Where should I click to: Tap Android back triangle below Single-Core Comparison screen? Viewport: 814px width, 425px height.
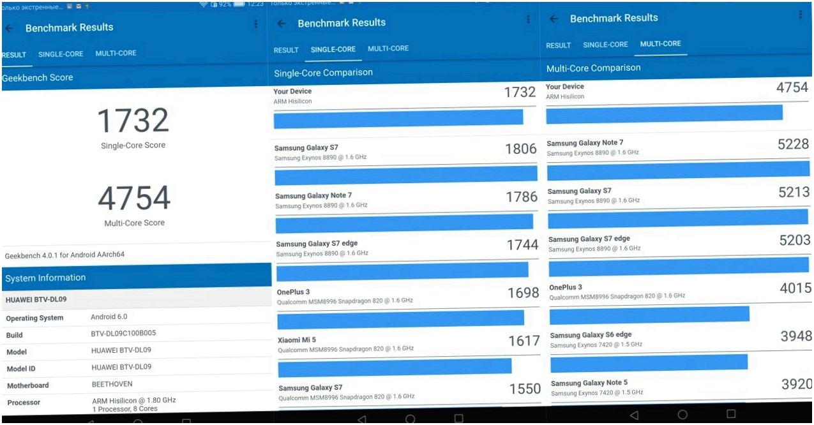tap(362, 419)
